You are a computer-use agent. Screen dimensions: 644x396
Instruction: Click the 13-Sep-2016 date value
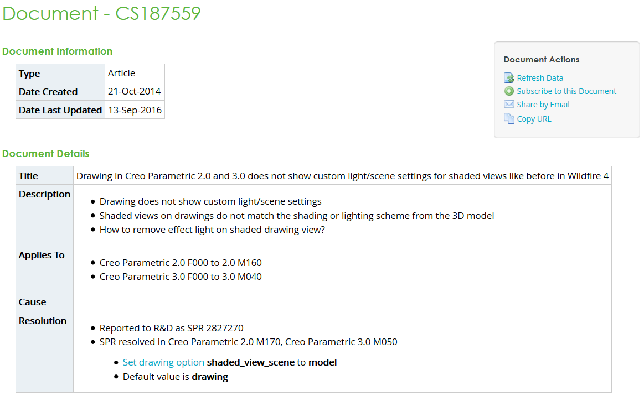pos(135,110)
